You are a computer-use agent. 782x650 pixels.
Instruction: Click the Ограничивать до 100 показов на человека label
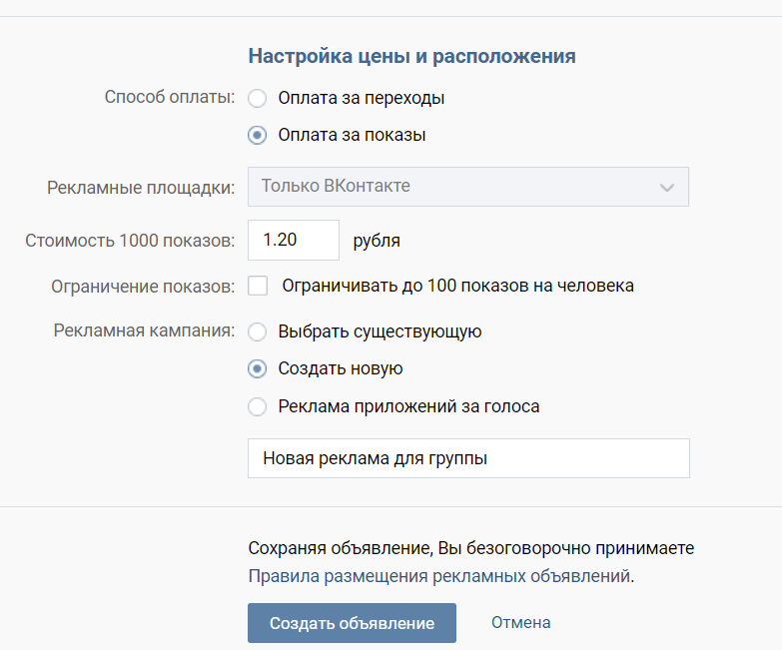tap(457, 287)
